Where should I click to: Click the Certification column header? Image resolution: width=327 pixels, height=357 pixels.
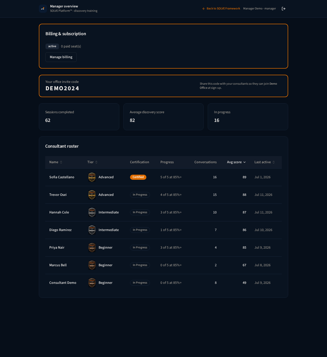pyautogui.click(x=139, y=162)
